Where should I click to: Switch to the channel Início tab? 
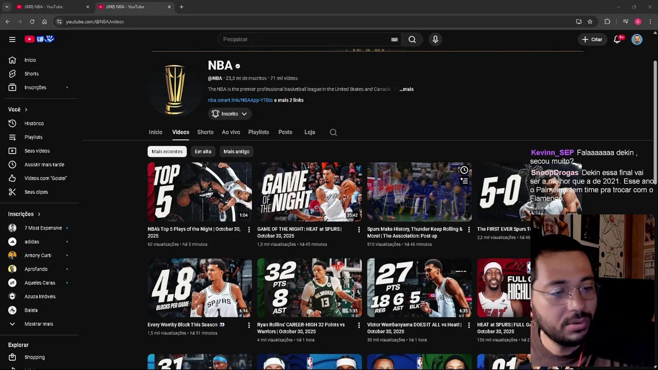156,132
